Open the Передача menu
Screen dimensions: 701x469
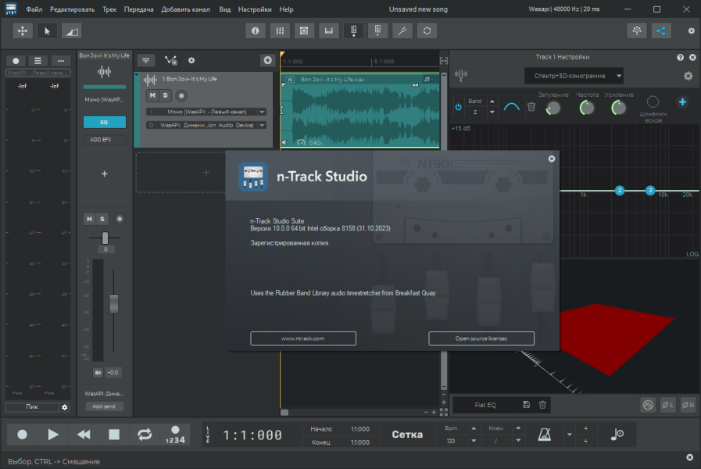click(x=138, y=9)
